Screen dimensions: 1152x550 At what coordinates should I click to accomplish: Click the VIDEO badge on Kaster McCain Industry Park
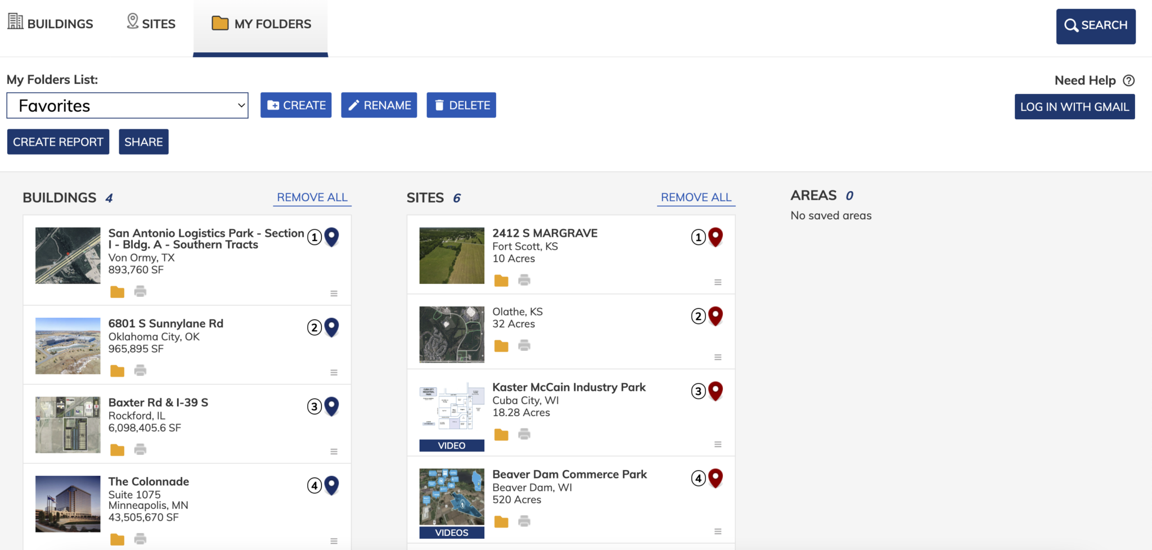(451, 445)
